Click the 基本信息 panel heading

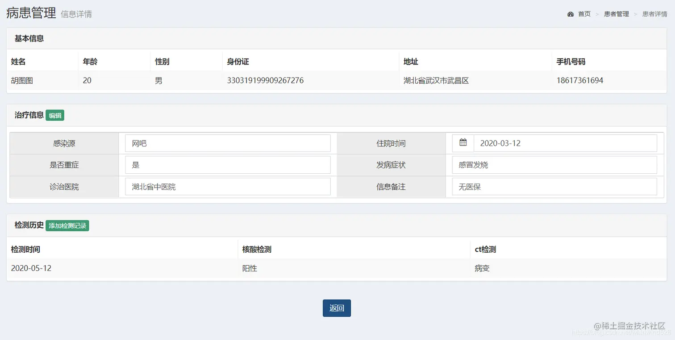[x=29, y=38]
